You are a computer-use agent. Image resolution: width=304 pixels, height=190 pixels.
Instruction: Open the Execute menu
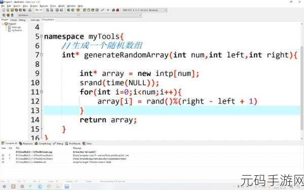(44, 6)
